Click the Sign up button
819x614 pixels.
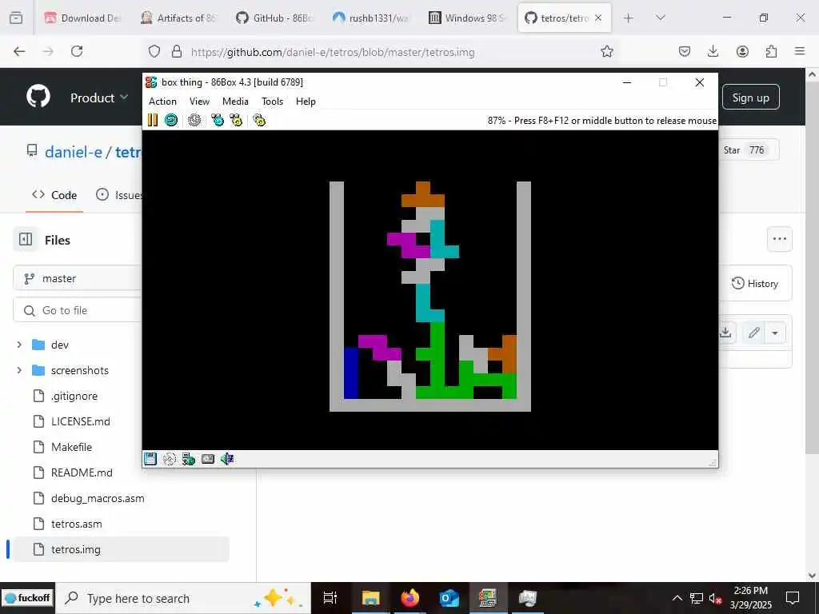[x=750, y=97]
